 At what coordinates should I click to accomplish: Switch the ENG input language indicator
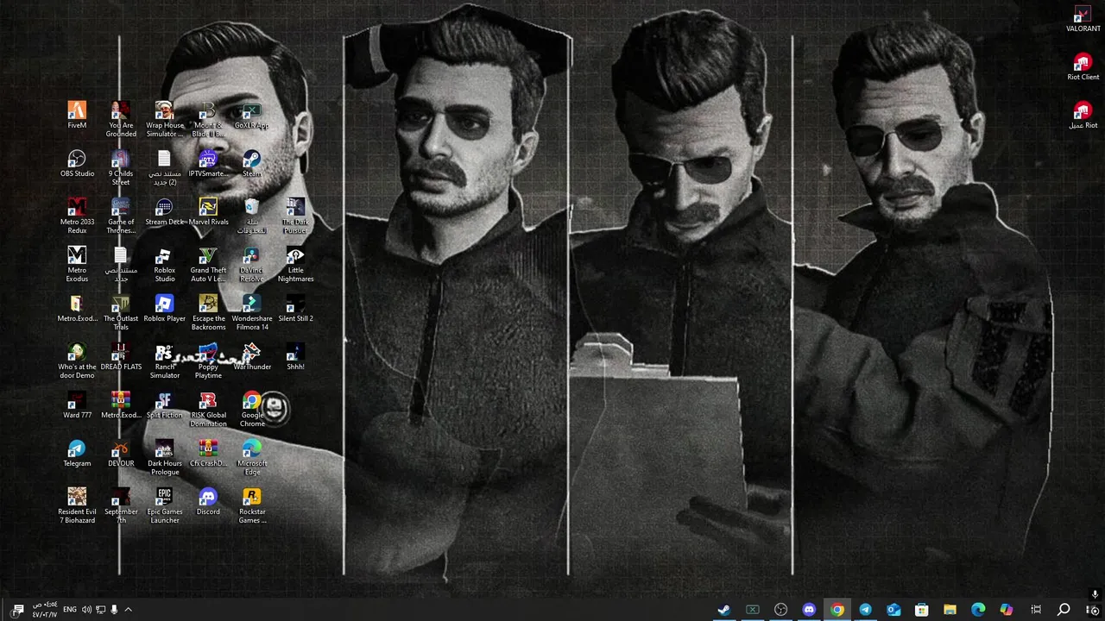click(x=69, y=610)
